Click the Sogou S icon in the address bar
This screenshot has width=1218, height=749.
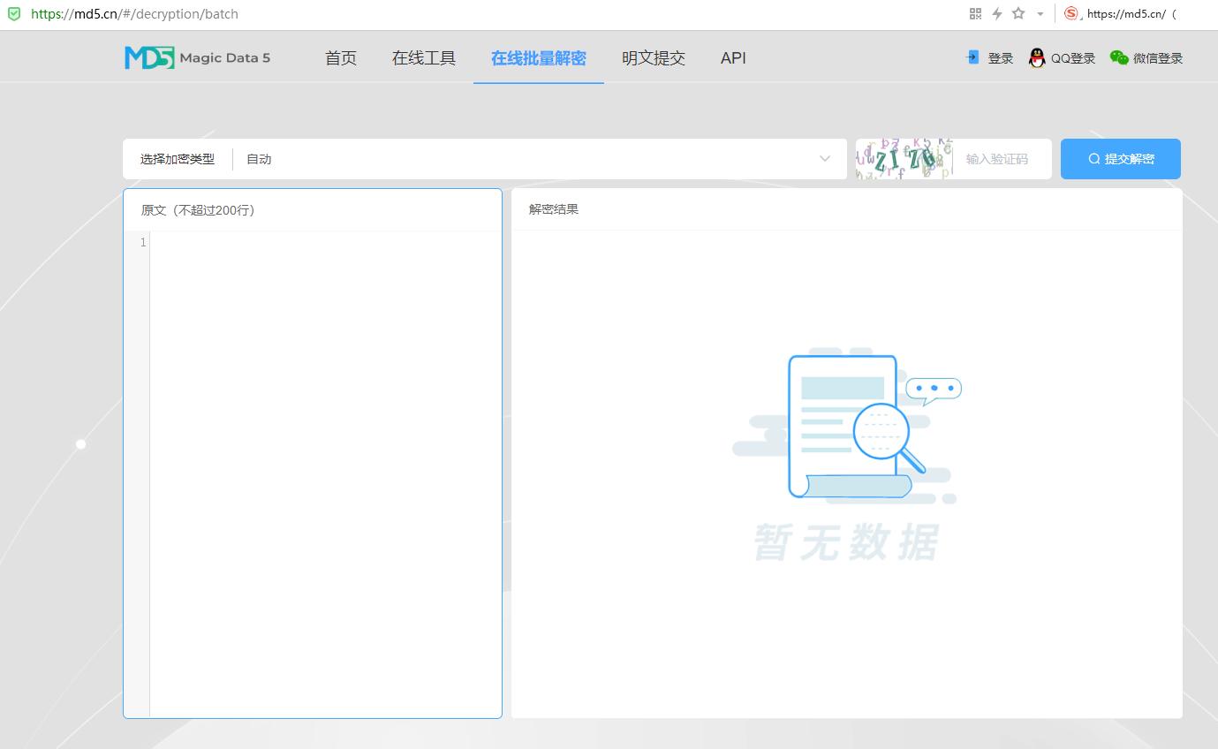[1070, 13]
